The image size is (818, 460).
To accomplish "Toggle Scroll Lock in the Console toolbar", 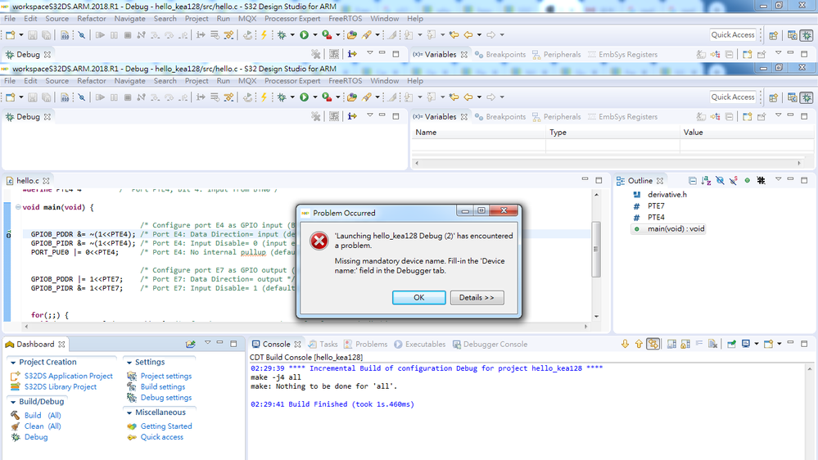I will point(685,344).
